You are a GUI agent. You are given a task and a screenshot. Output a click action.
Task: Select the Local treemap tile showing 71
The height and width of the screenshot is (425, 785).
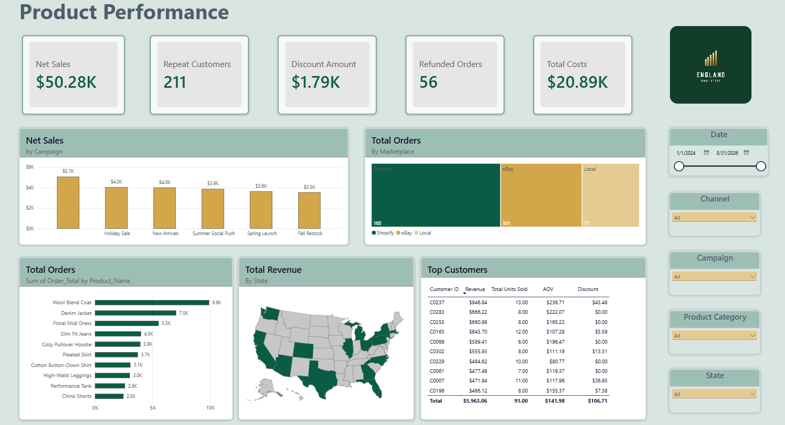pyautogui.click(x=610, y=195)
